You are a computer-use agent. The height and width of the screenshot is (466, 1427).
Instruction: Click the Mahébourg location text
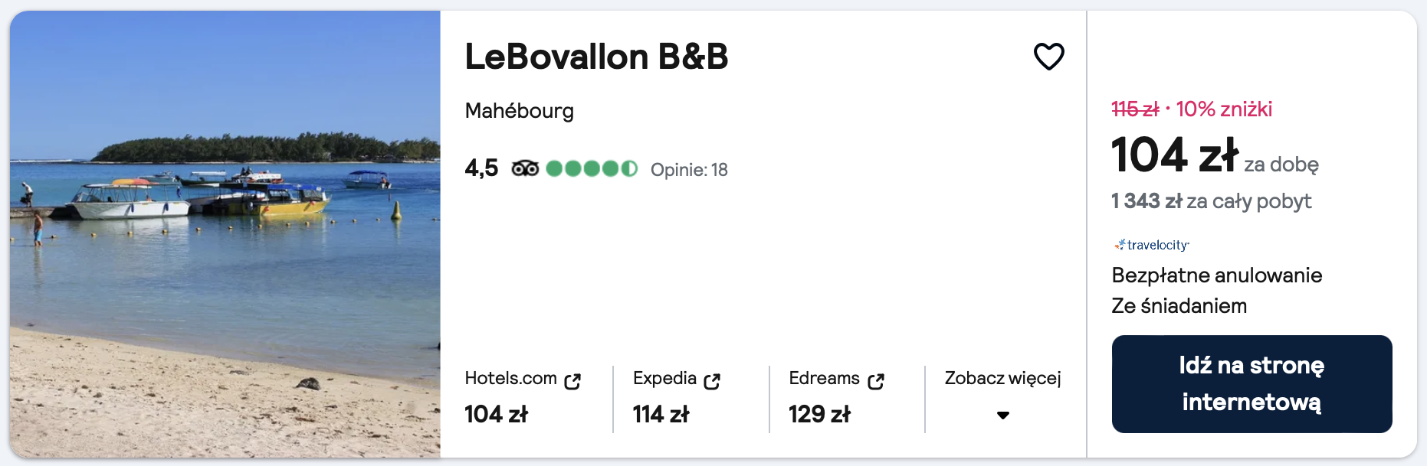[x=519, y=111]
